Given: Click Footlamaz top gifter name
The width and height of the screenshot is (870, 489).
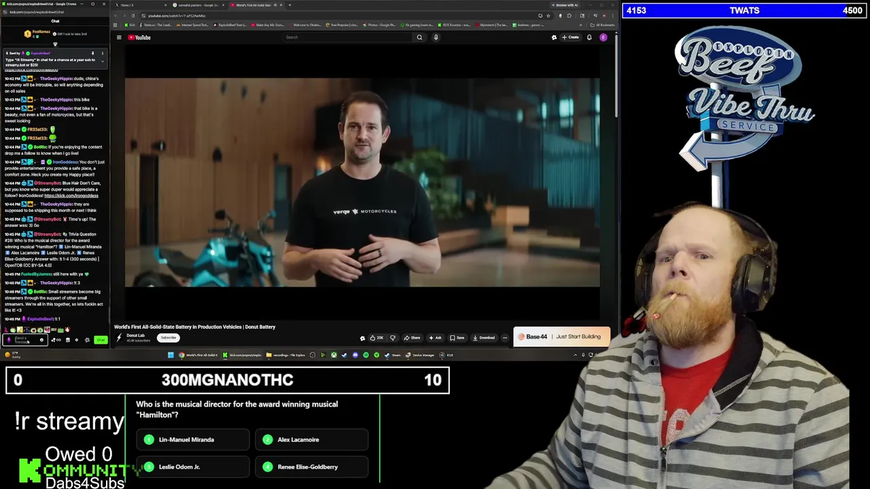Looking at the screenshot, I should (41, 33).
